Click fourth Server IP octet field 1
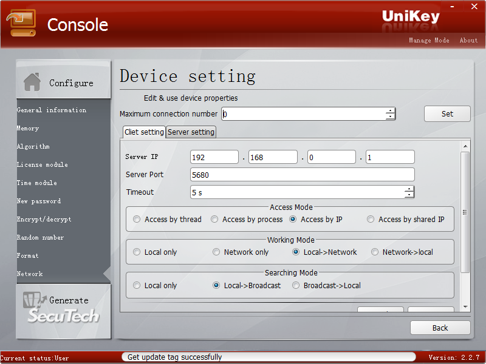This screenshot has width=486, height=364. coord(390,157)
